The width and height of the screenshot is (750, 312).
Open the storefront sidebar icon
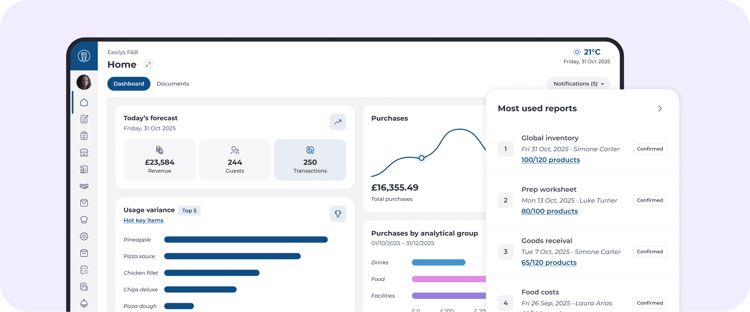pyautogui.click(x=84, y=153)
